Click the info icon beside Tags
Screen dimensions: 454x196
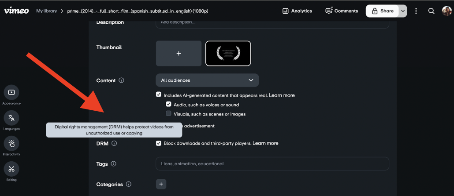coord(113,164)
